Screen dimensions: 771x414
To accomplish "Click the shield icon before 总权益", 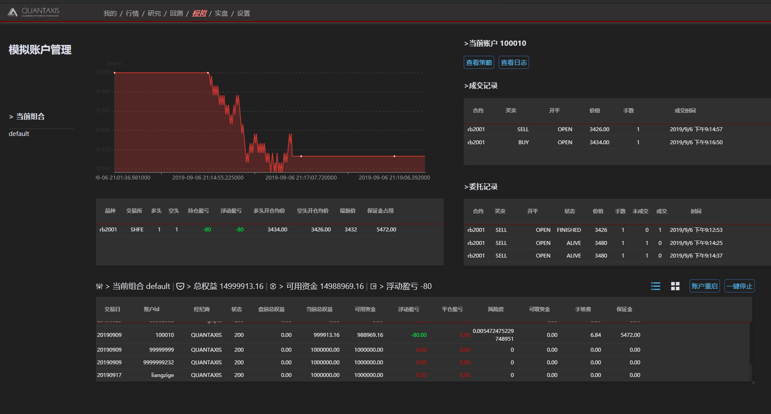I will coord(180,286).
